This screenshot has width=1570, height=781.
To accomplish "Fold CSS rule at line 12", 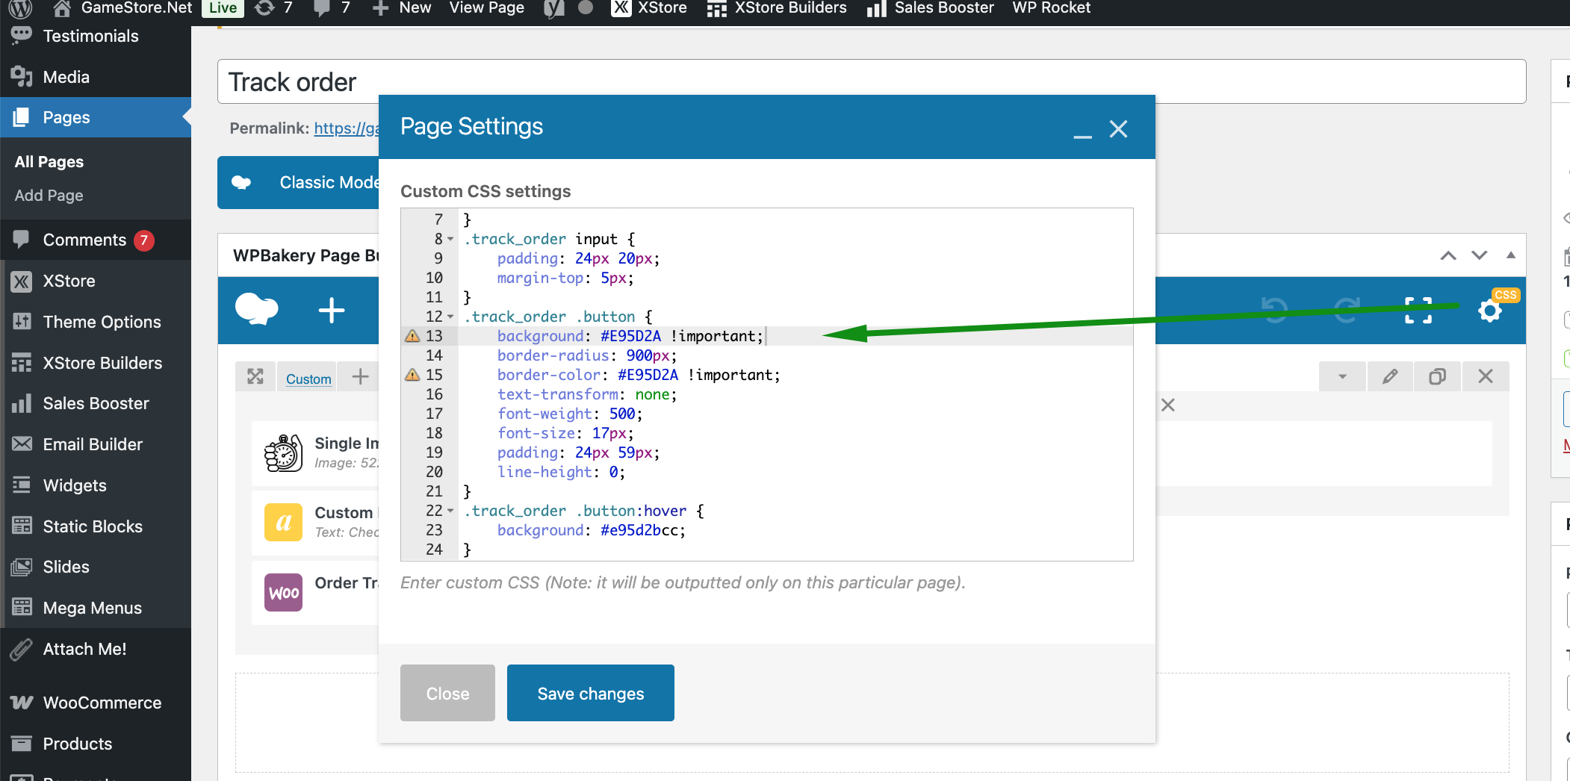I will pos(450,317).
